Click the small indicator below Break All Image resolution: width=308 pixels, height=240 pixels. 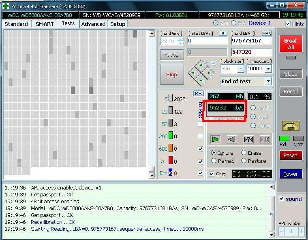click(291, 57)
